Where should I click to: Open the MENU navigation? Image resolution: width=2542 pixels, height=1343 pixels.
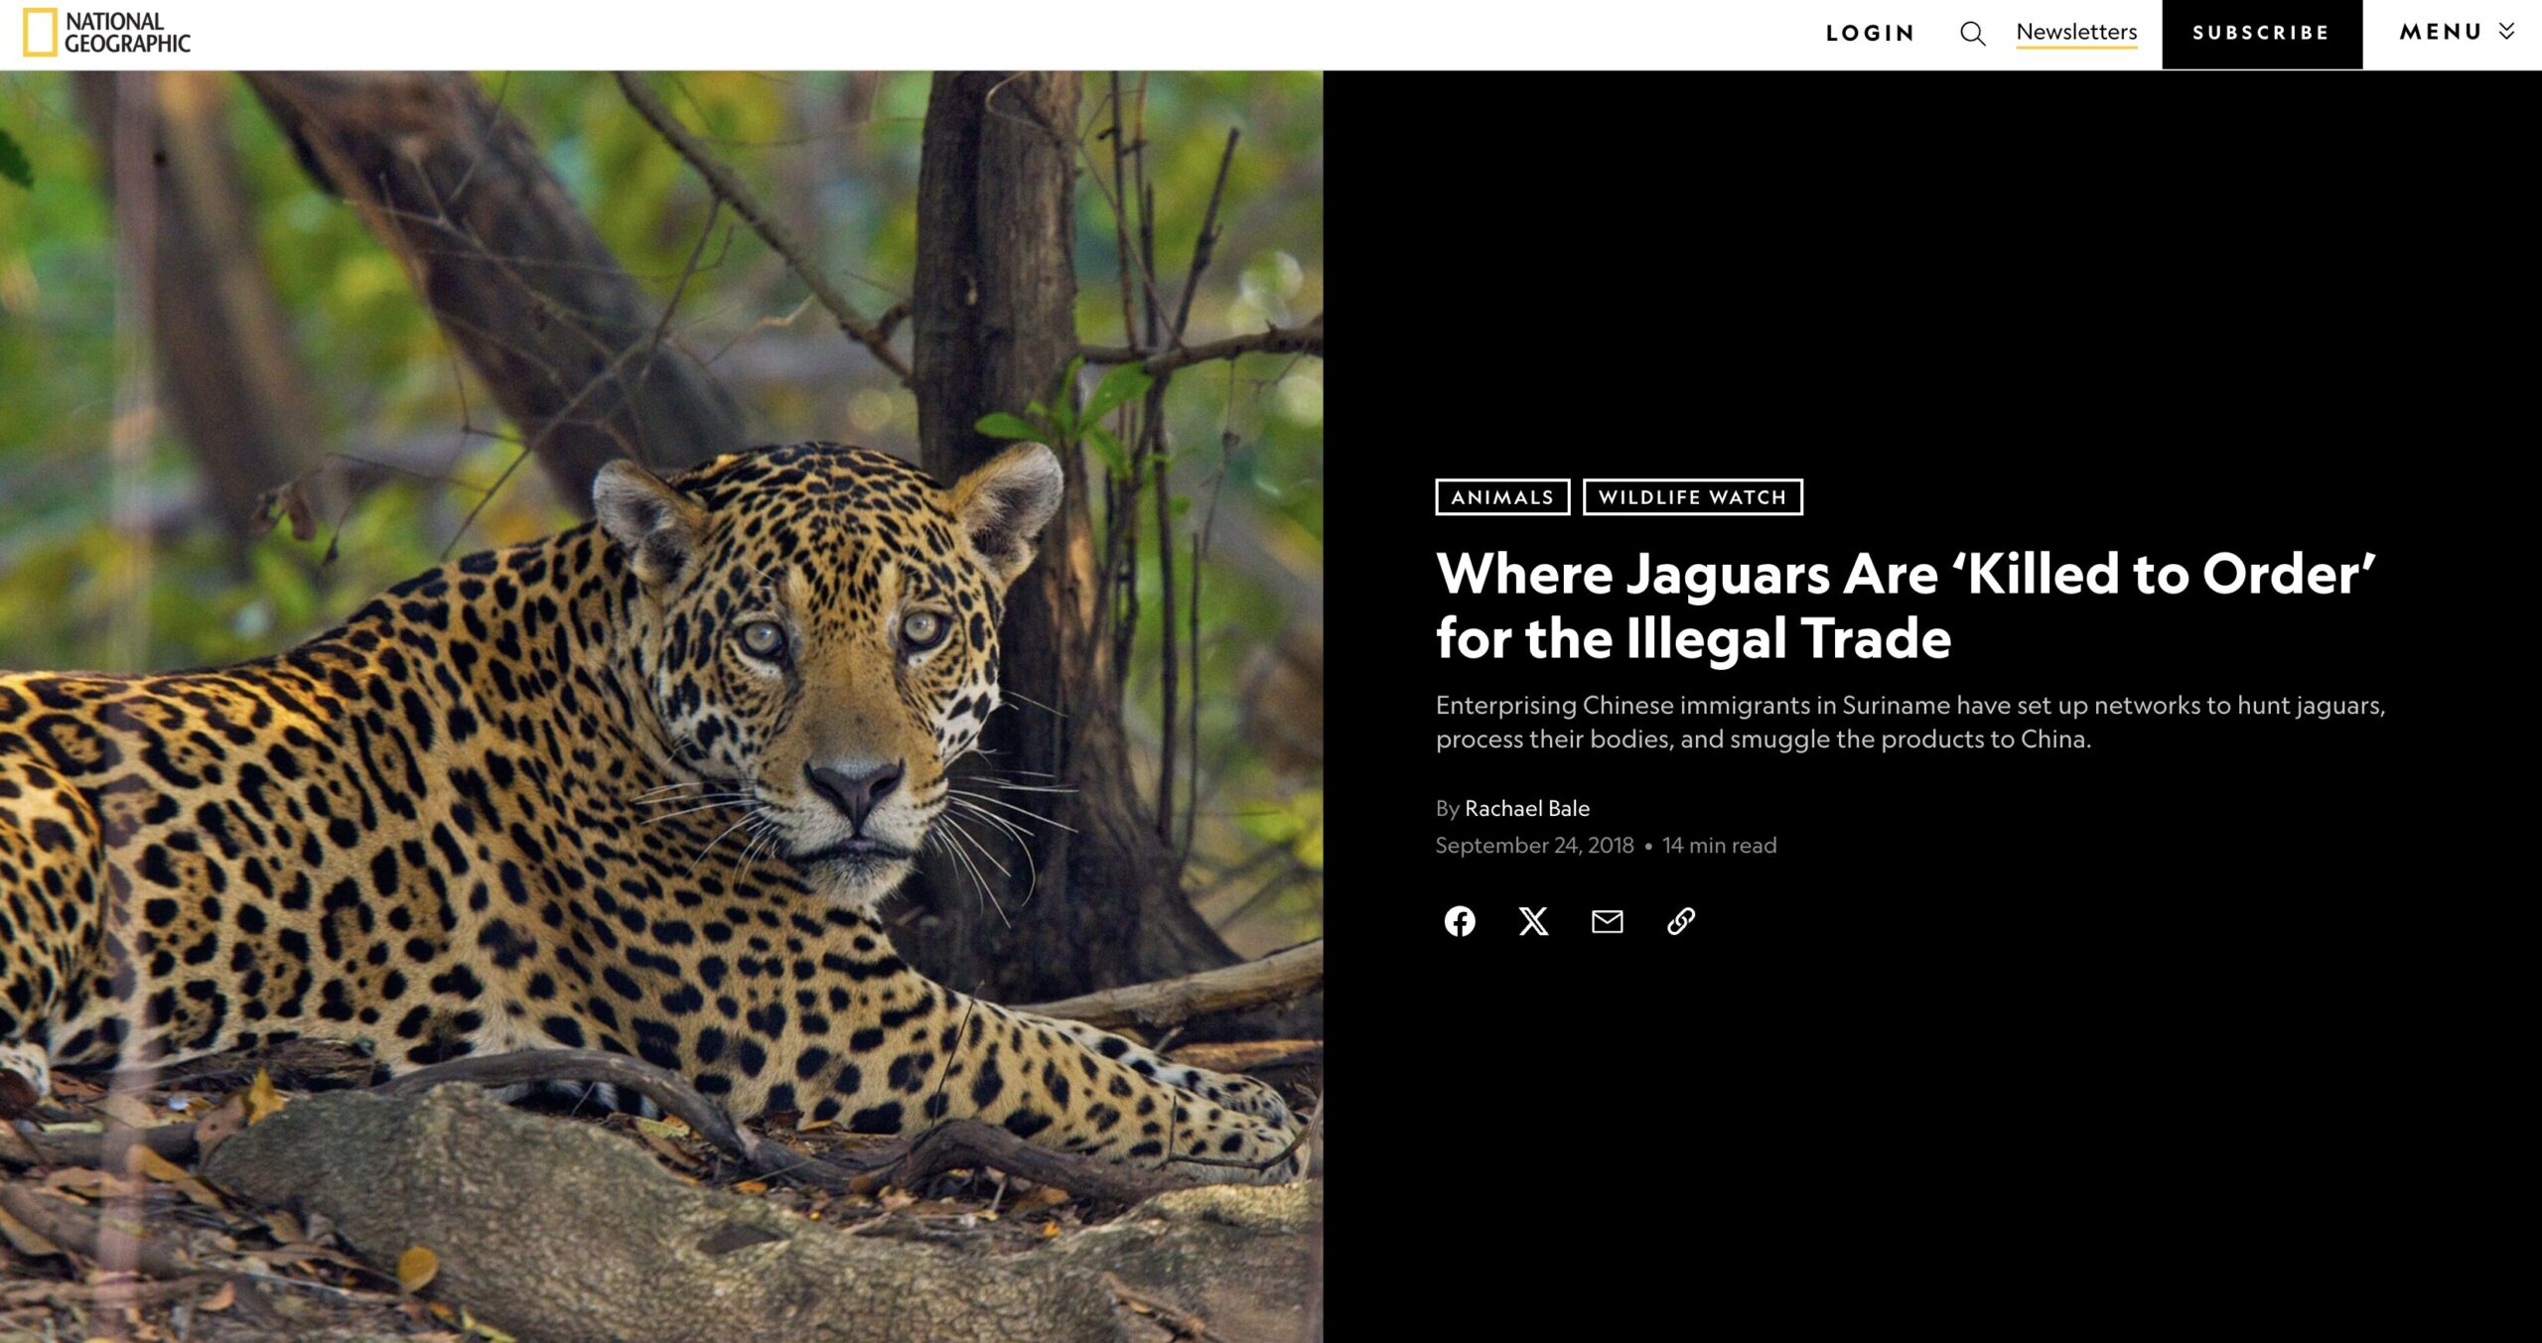pyautogui.click(x=2456, y=32)
